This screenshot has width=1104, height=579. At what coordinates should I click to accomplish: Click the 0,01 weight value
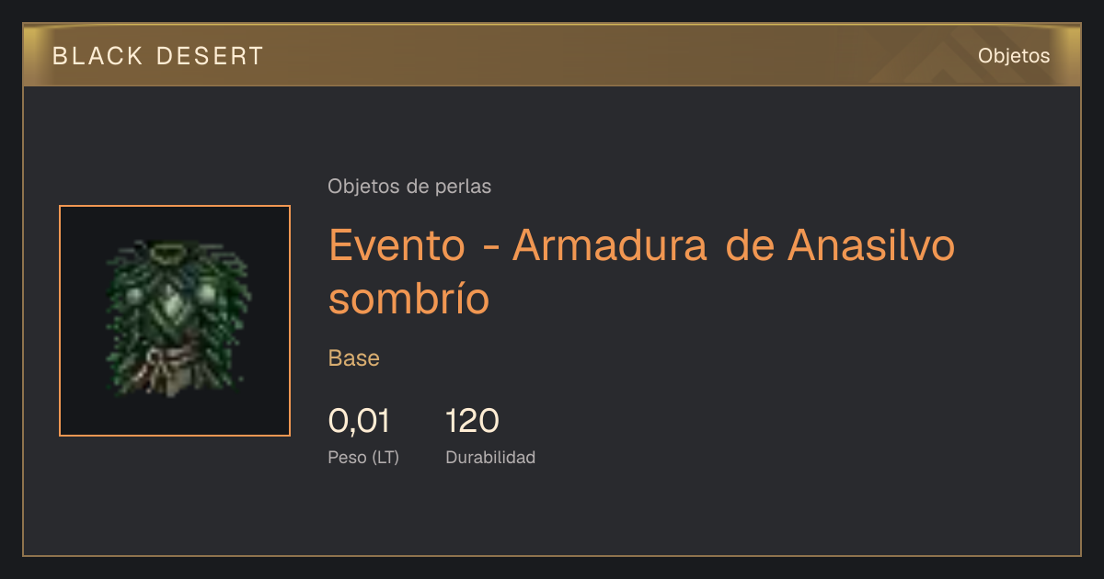(359, 422)
